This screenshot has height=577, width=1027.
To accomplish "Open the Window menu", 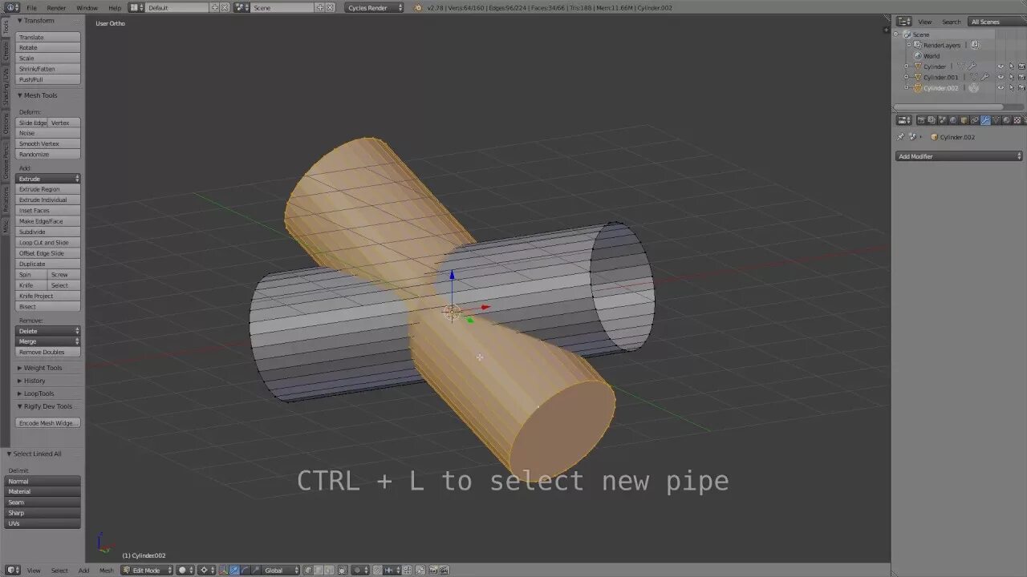I will pyautogui.click(x=87, y=7).
